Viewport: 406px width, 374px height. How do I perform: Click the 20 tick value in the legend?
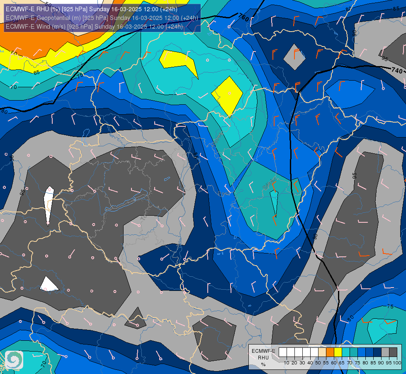294,363
